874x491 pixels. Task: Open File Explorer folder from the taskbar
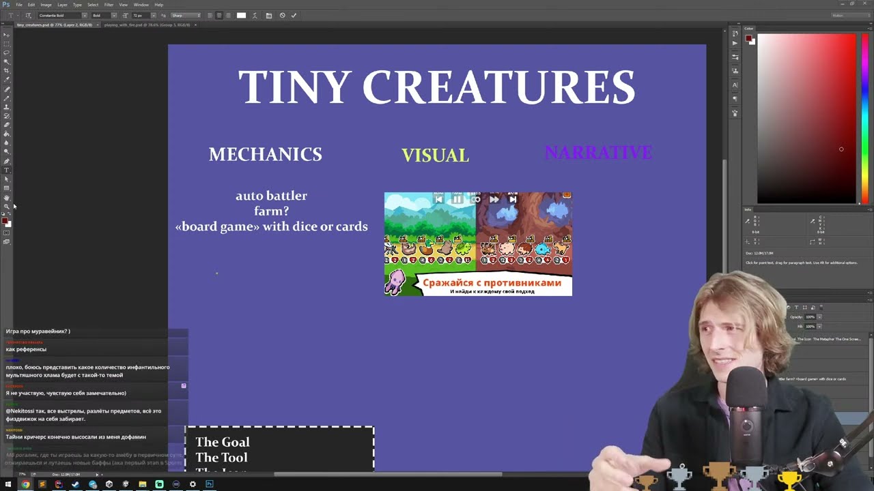(x=142, y=484)
